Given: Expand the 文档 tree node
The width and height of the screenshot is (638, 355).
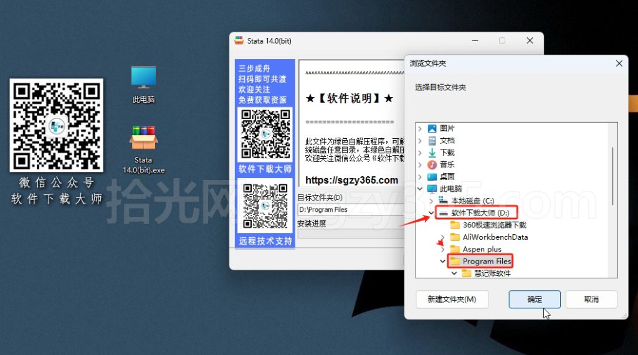Looking at the screenshot, I should [420, 141].
